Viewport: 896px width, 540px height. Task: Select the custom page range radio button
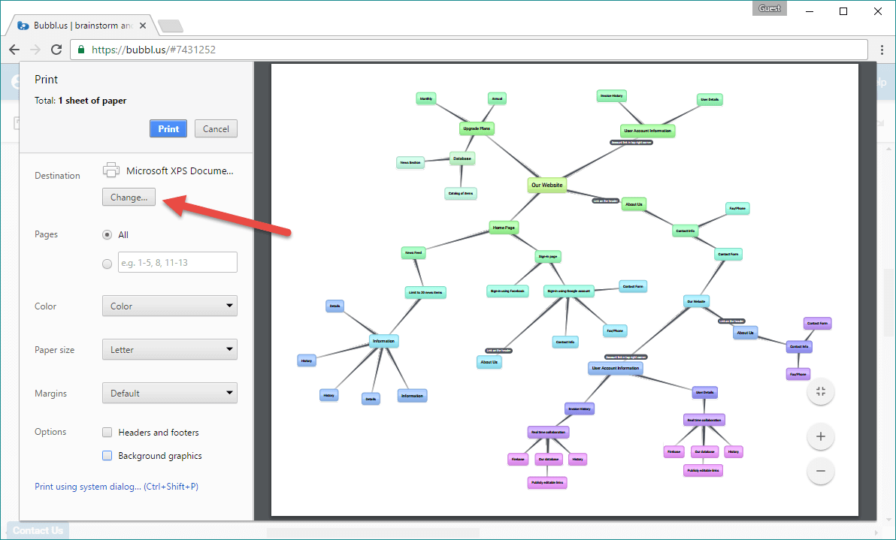pyautogui.click(x=107, y=264)
